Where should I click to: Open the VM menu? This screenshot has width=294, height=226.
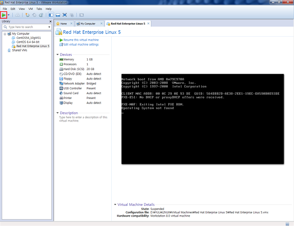click(x=30, y=9)
